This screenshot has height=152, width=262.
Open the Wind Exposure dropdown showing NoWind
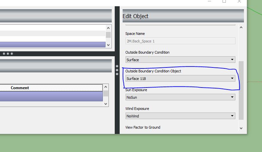coord(180,116)
